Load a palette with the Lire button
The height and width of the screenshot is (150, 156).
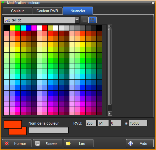click(79, 143)
